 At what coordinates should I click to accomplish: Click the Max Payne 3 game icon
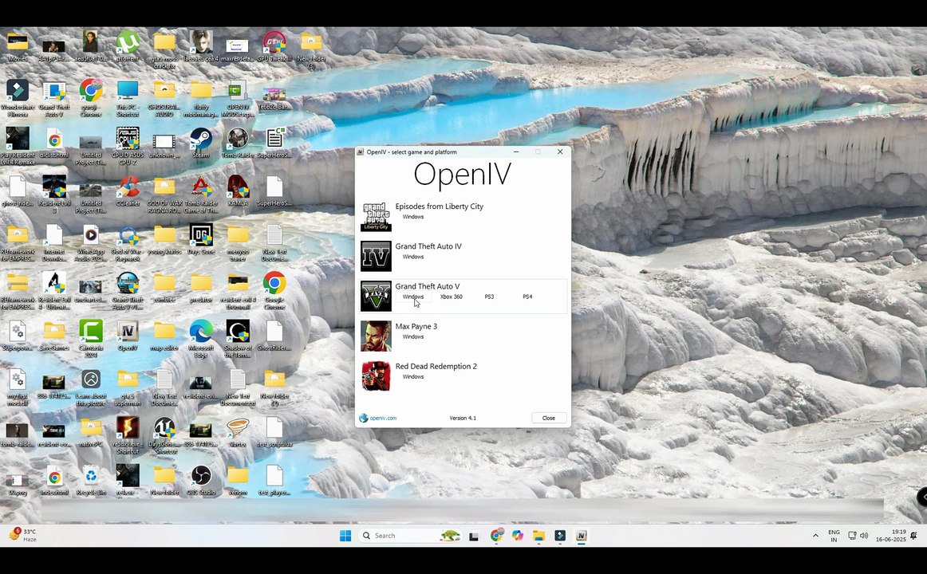[x=376, y=336]
